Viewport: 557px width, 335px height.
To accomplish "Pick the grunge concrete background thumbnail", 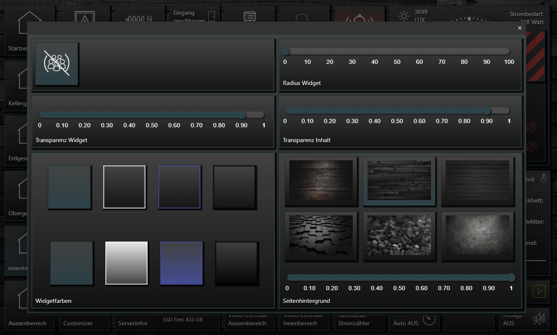I will tap(477, 235).
